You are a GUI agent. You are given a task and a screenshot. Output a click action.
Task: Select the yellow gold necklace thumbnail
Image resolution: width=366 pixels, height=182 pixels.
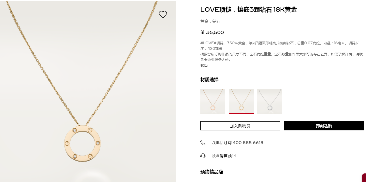pos(241,101)
